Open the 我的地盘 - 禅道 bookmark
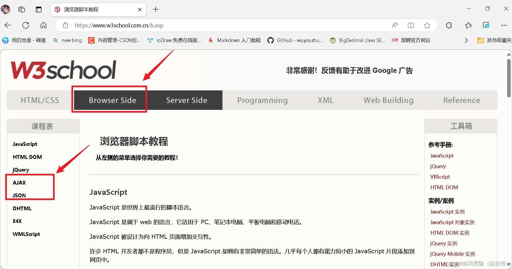Viewport: 512px width, 269px height. [24, 40]
